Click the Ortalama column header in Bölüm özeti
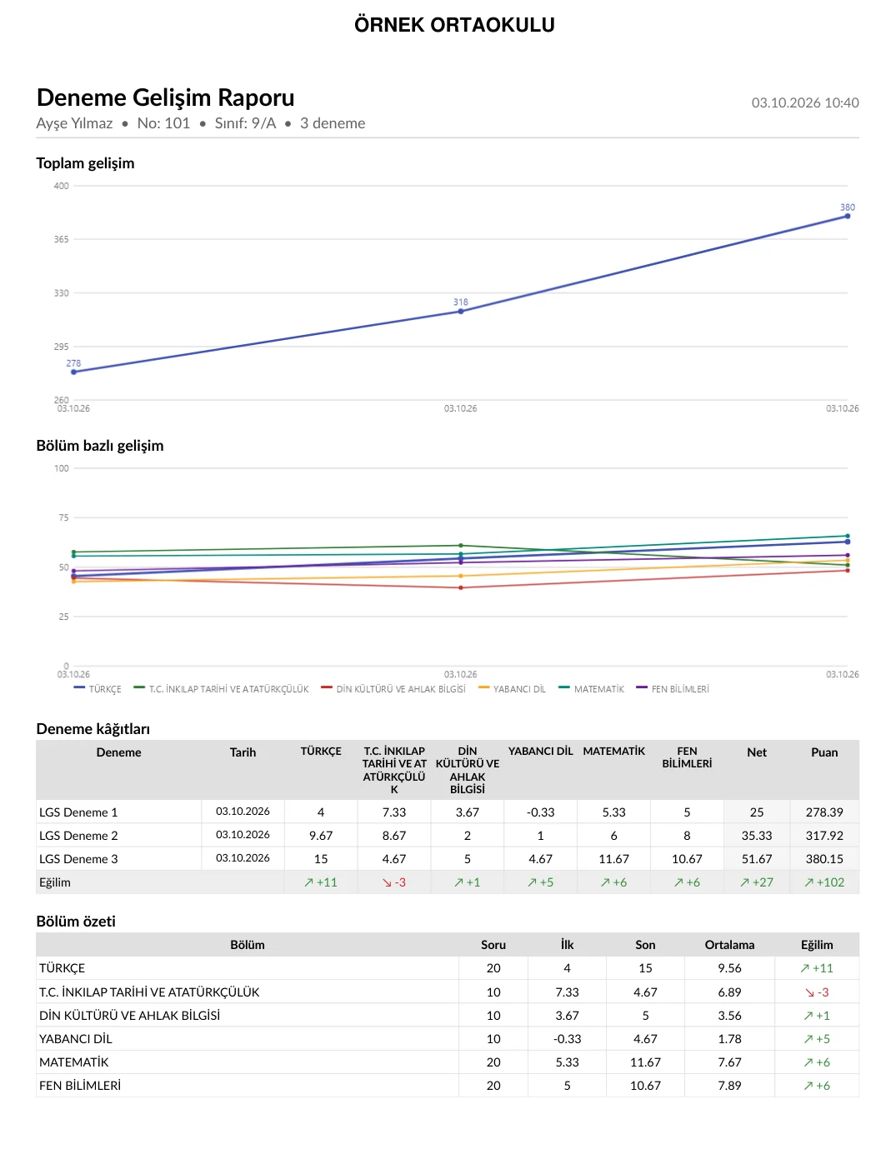This screenshot has height=1159, width=896. point(729,945)
